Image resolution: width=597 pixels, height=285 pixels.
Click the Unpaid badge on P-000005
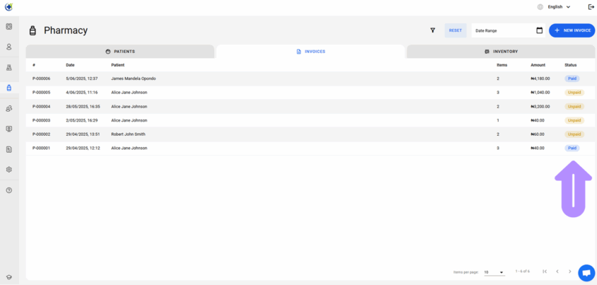574,93
